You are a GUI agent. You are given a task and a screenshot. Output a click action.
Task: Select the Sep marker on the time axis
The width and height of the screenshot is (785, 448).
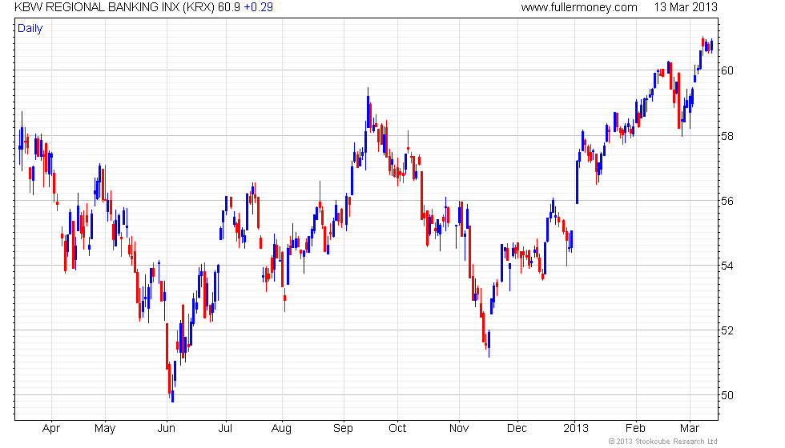point(343,428)
